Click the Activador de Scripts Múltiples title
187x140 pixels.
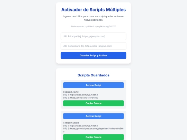tap(93, 10)
